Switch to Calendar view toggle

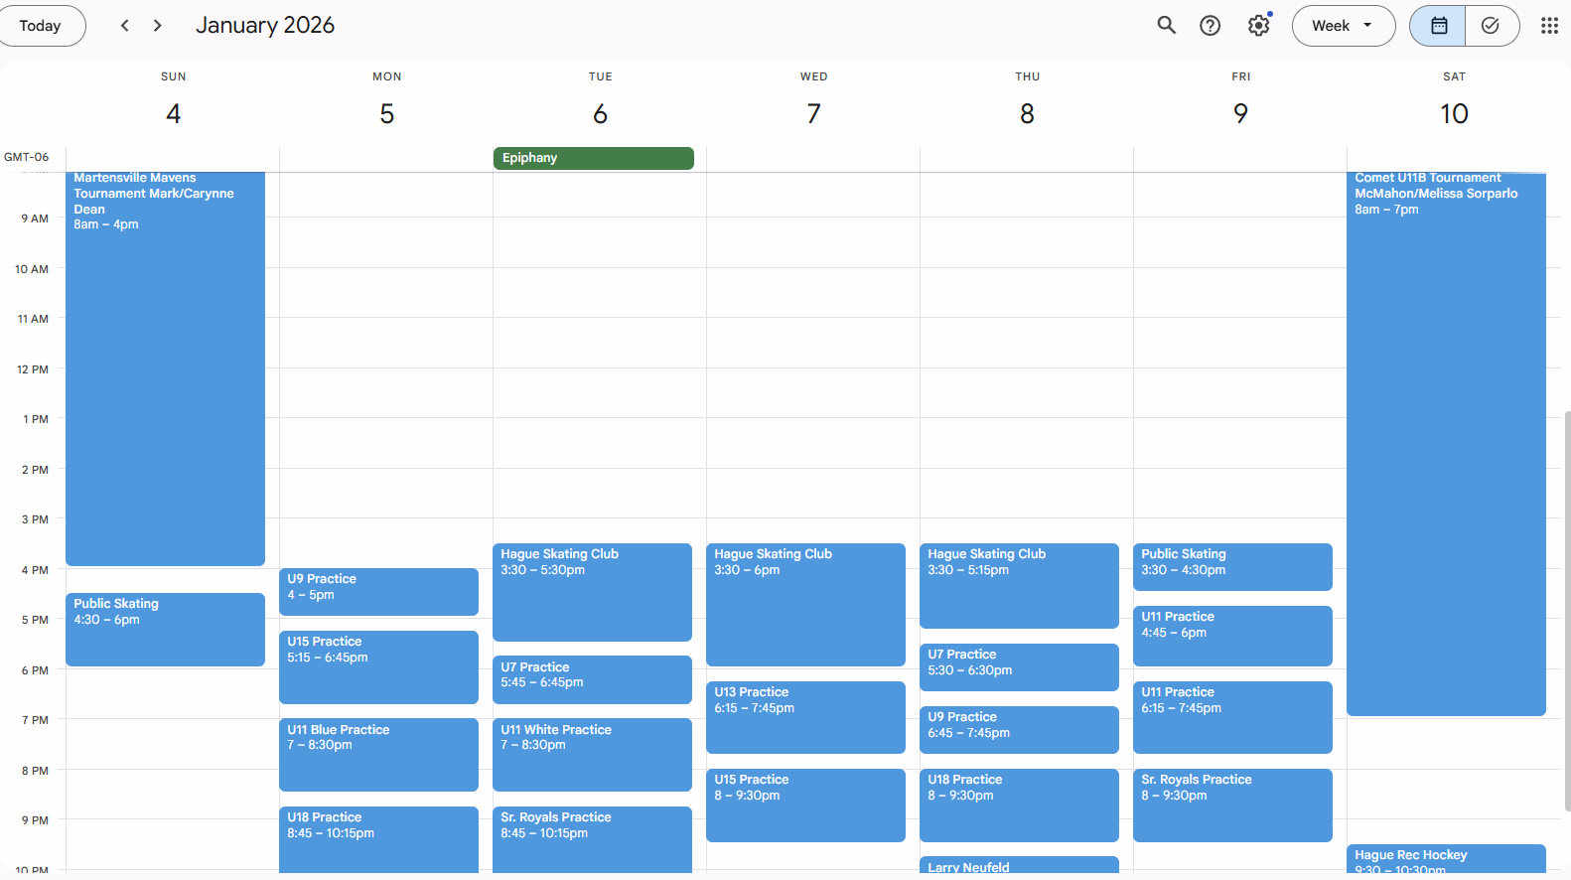pyautogui.click(x=1438, y=26)
